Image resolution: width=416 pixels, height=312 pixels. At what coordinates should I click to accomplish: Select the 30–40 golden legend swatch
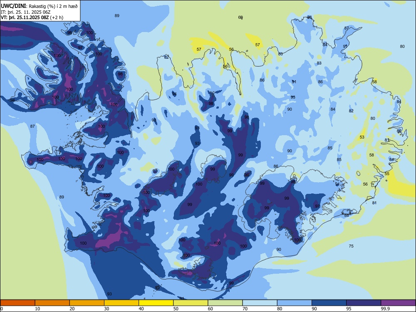point(121,303)
